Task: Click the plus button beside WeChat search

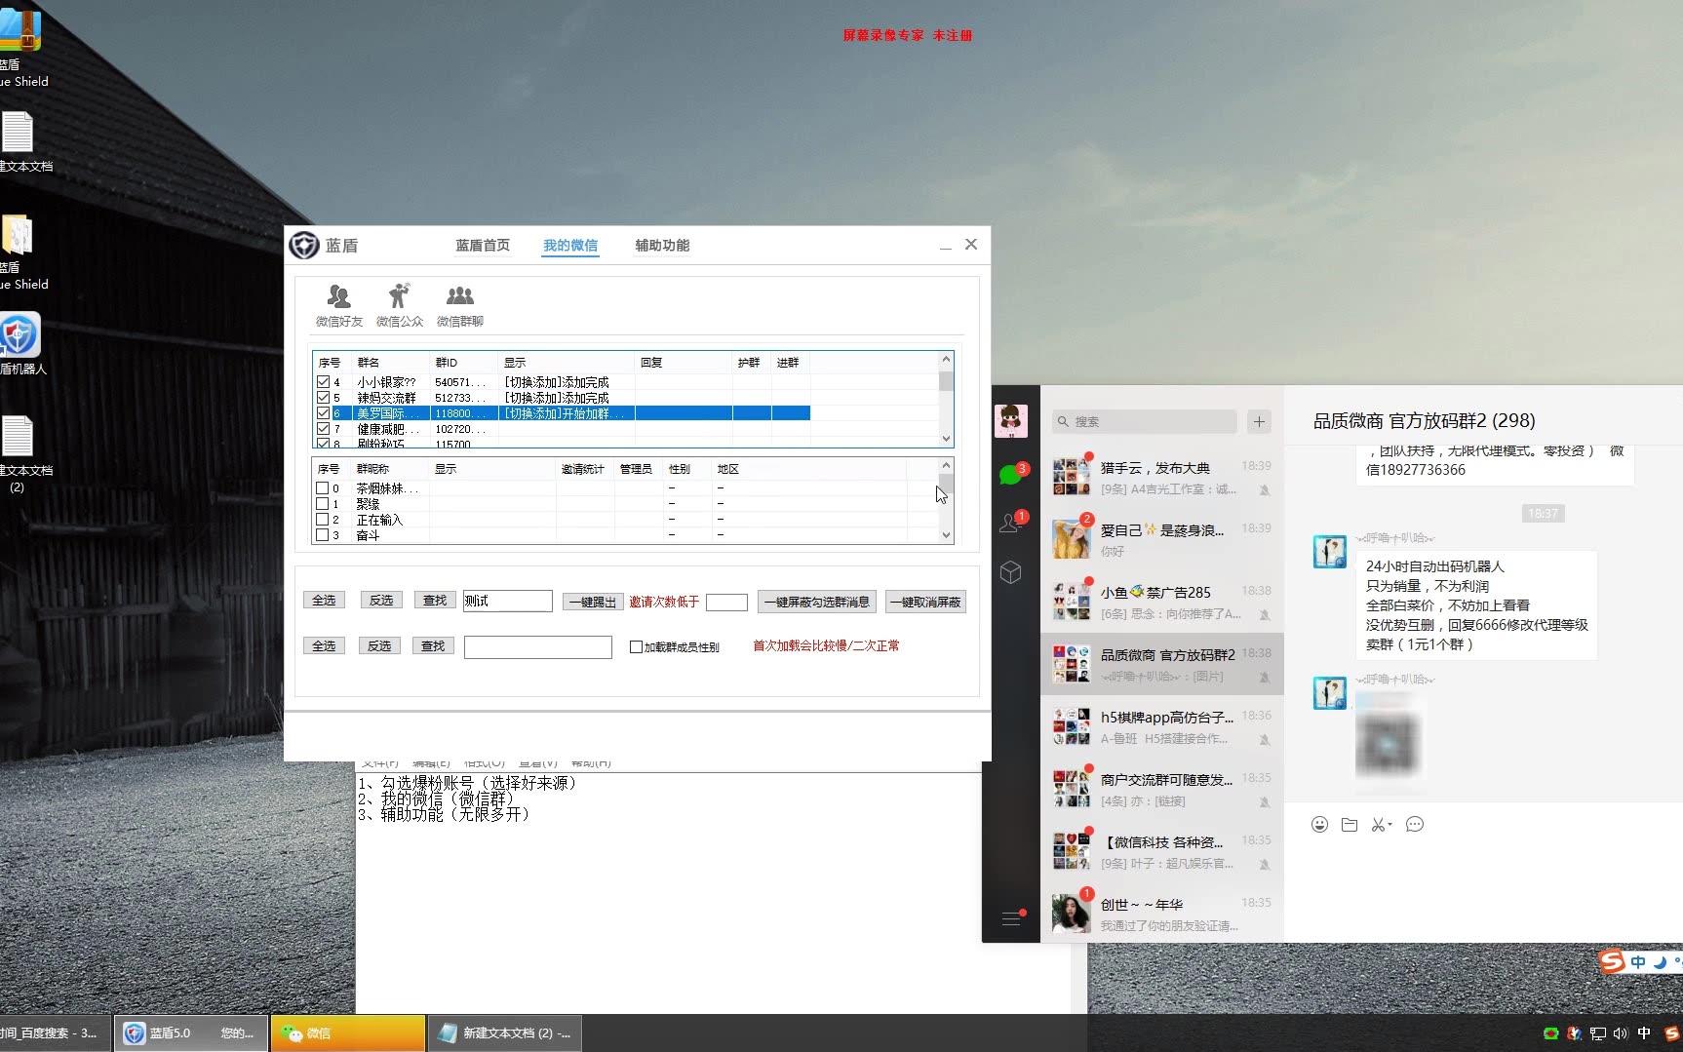Action: 1259,421
